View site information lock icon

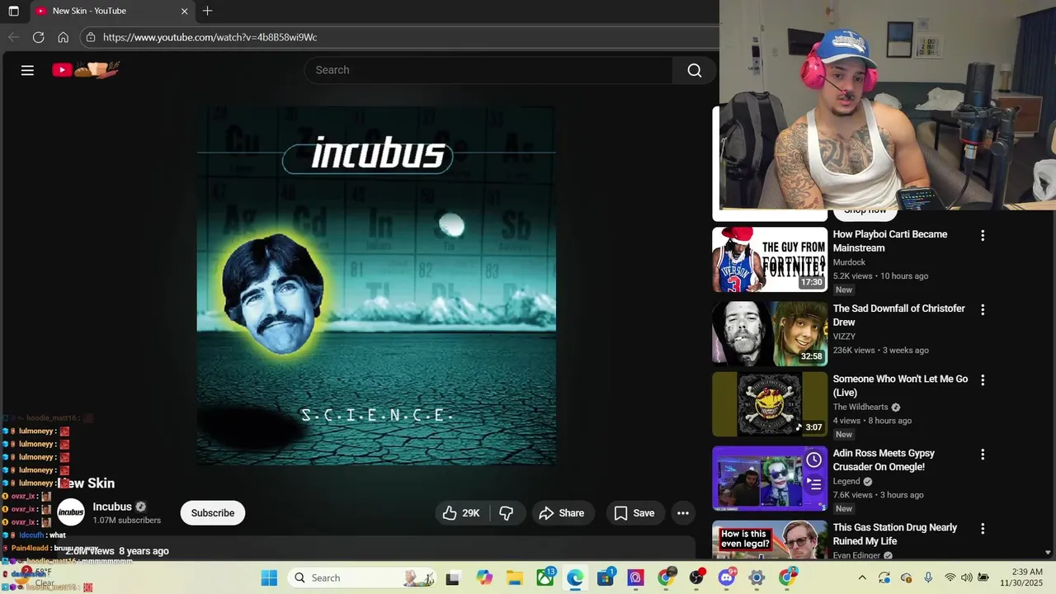[x=91, y=37]
